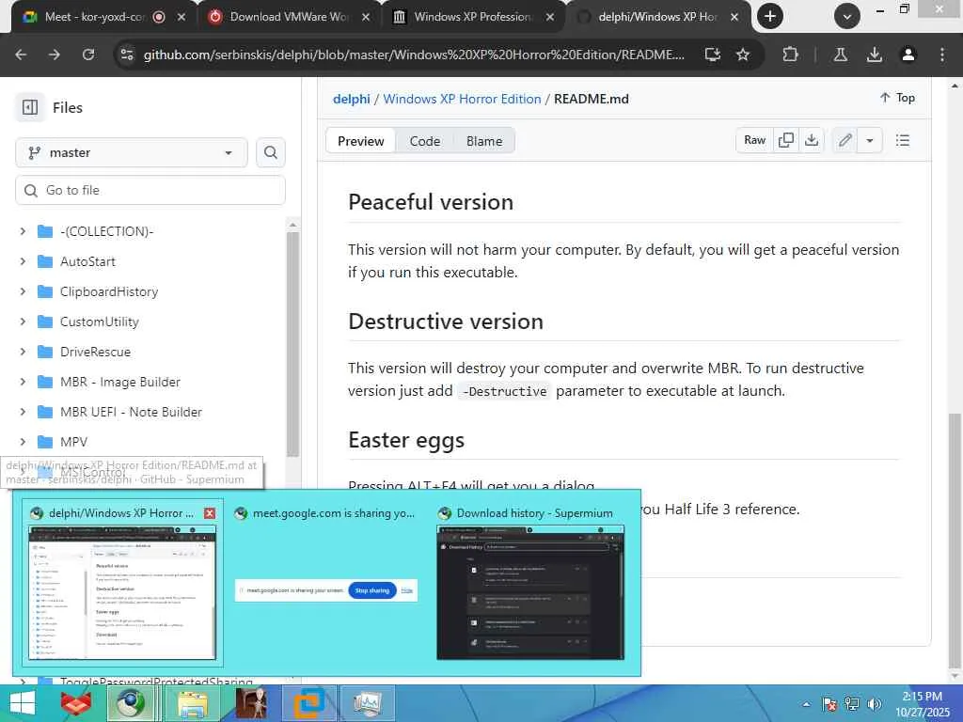Collapse the Files tree panel icon
The height and width of the screenshot is (722, 963).
[30, 107]
